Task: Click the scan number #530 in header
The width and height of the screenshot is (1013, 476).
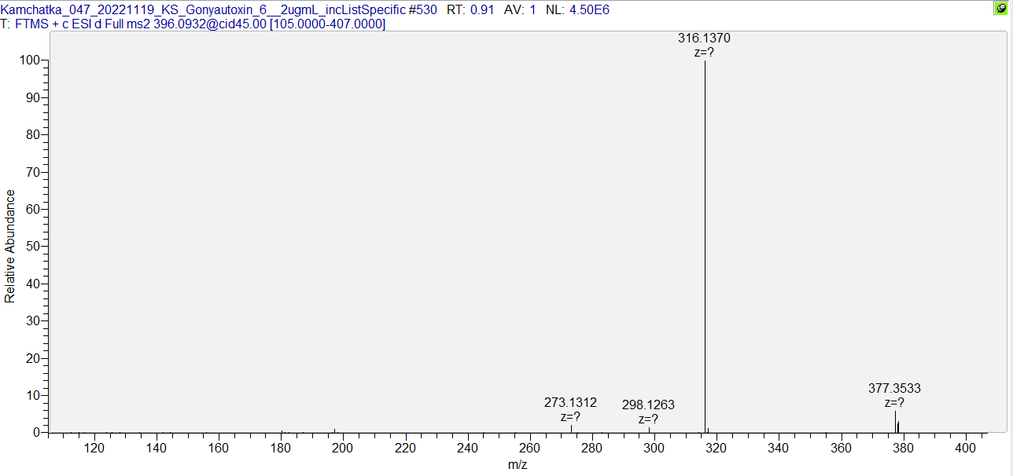Action: (x=423, y=10)
